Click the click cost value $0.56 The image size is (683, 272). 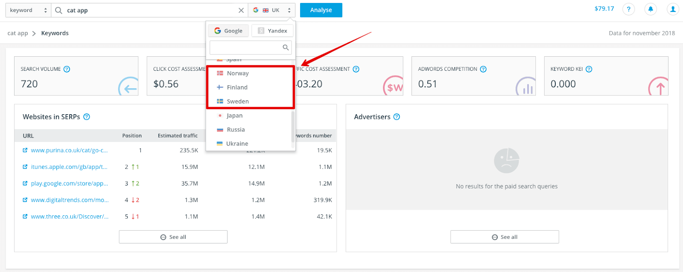[x=166, y=84]
